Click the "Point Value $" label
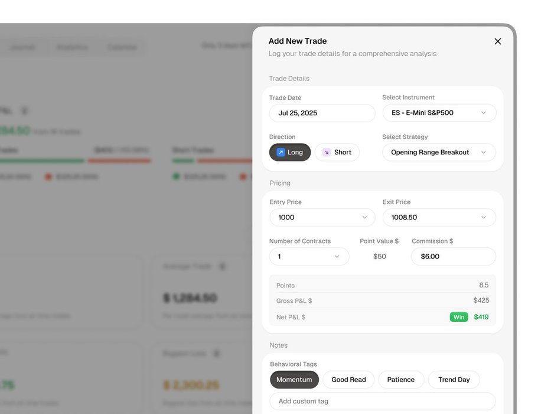The width and height of the screenshot is (551, 414). pos(379,241)
